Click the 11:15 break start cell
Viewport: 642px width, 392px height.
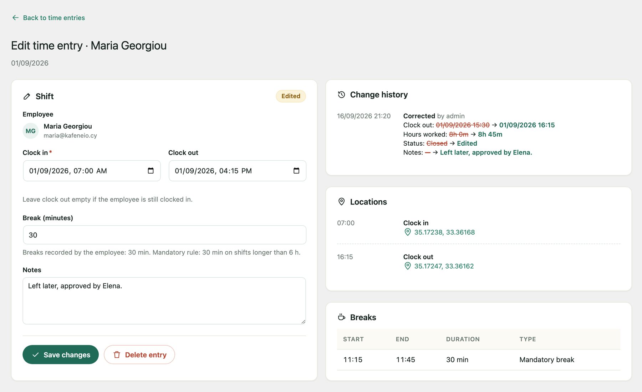tap(353, 360)
